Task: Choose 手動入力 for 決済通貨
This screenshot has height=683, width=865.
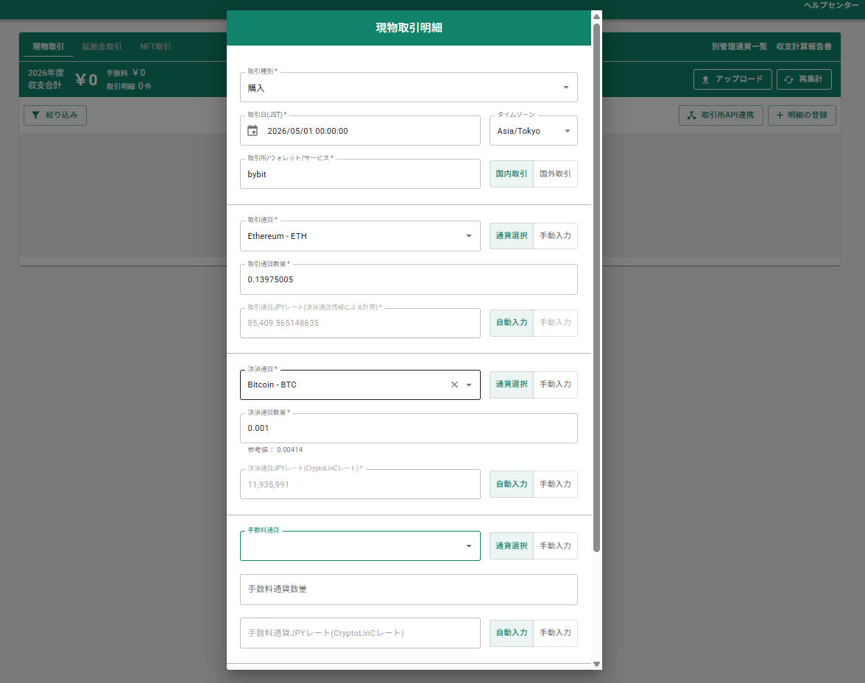Action: tap(556, 385)
